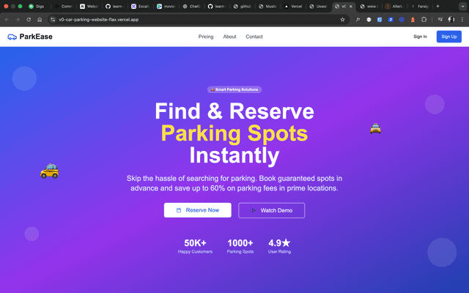Go to the browser home page icon
This screenshot has height=293, width=469.
40,20
